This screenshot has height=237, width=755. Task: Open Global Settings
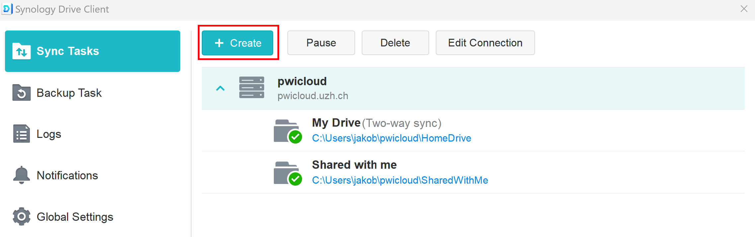point(93,216)
